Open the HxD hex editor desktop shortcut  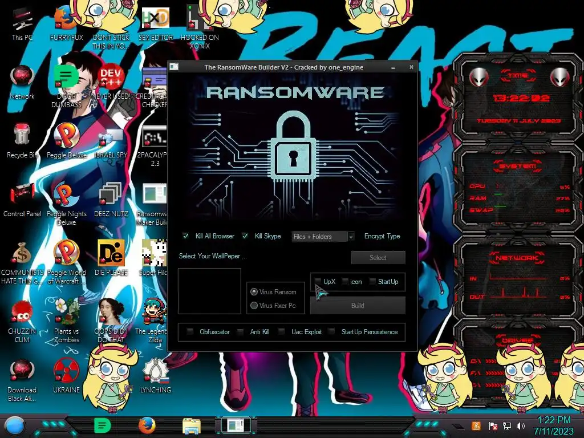(x=155, y=23)
